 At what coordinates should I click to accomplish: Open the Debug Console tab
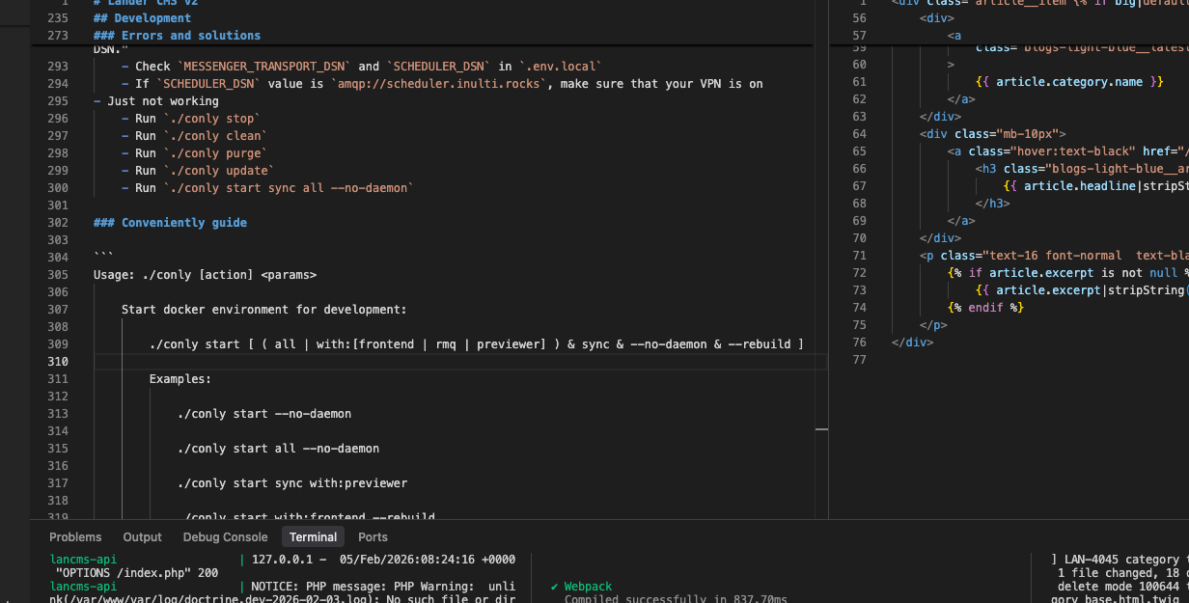pos(225,537)
